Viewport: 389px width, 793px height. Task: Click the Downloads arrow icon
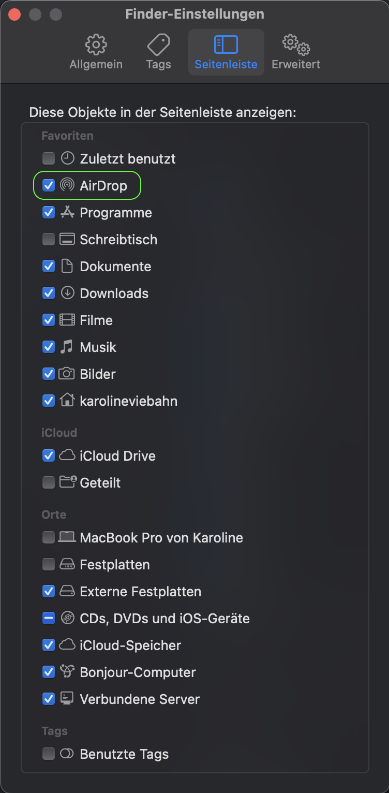coord(67,293)
